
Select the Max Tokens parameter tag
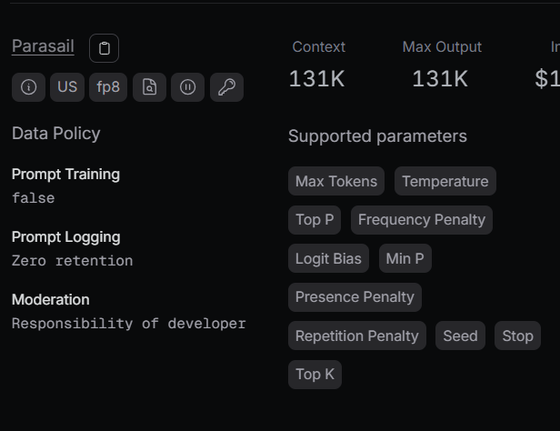336,181
